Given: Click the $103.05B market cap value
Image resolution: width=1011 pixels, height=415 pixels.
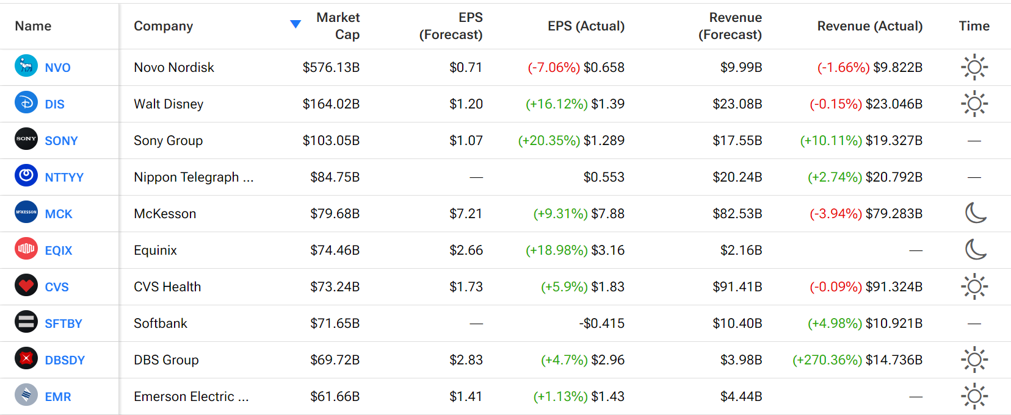Looking at the screenshot, I should click(331, 141).
